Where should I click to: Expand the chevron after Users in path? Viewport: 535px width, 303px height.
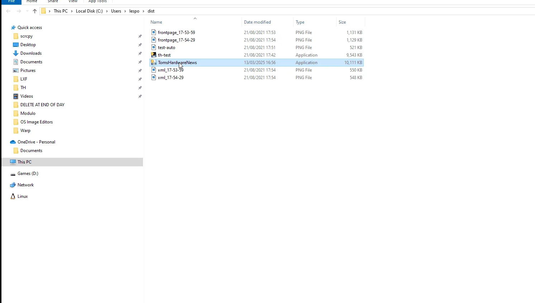click(125, 11)
